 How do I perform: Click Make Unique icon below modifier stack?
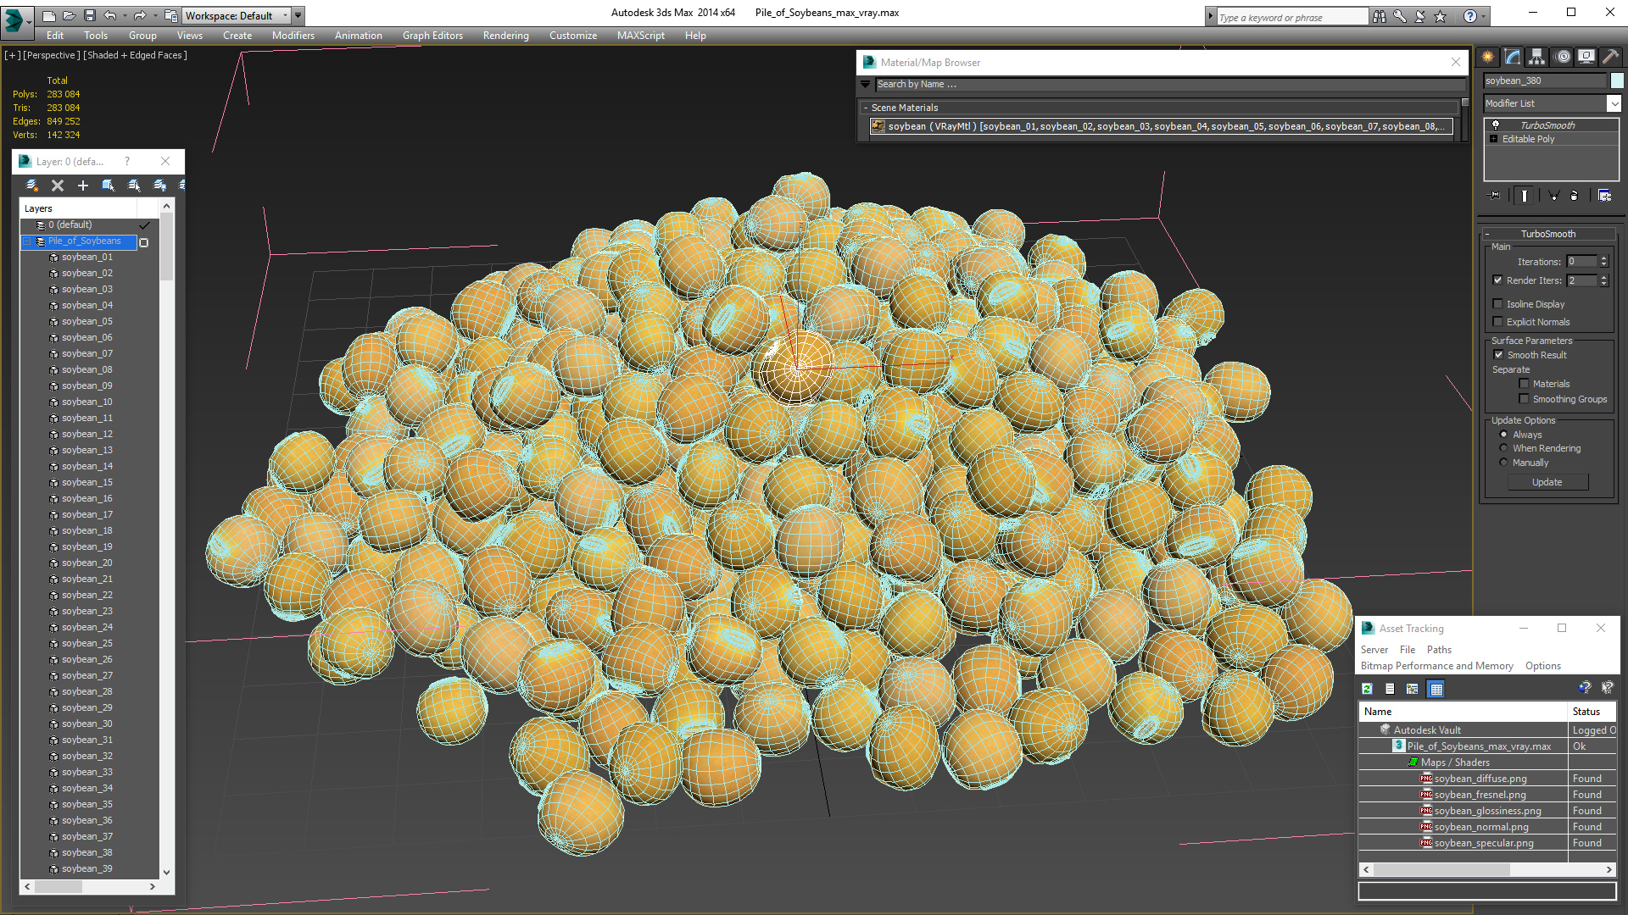coord(1554,196)
